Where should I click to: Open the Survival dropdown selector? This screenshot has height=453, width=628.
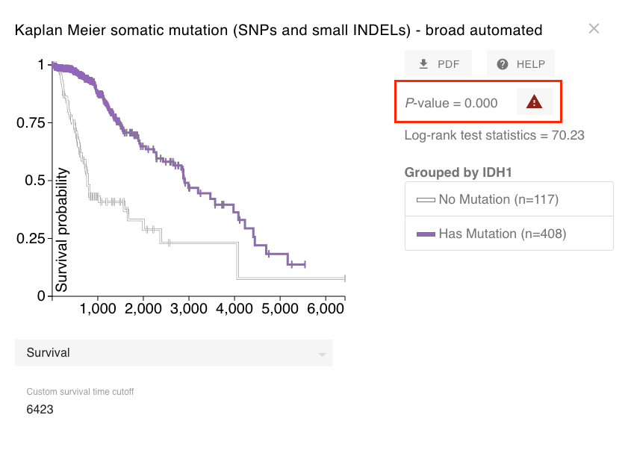(173, 353)
